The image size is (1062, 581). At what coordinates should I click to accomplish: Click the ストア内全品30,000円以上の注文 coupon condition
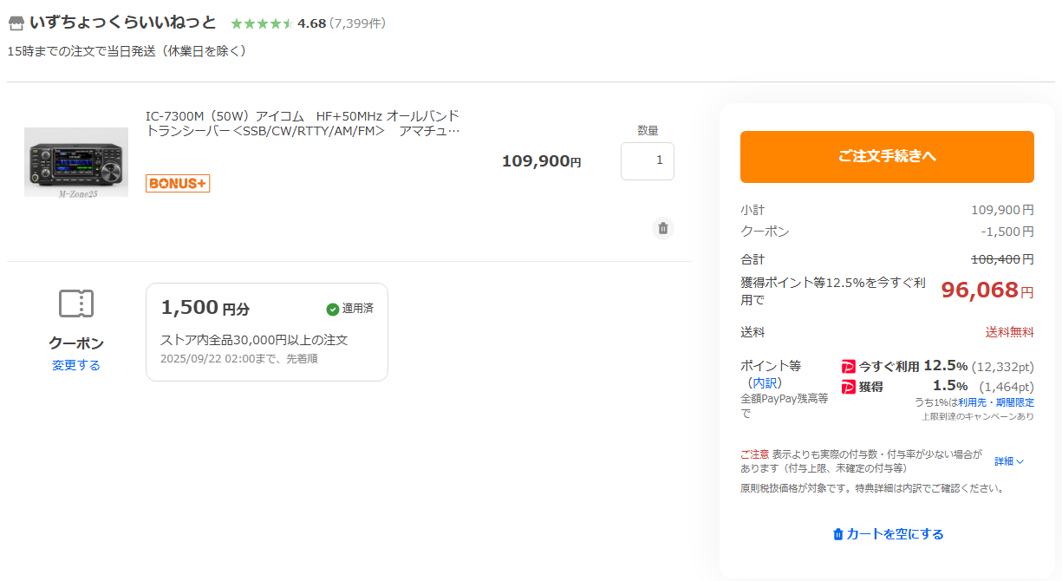click(254, 340)
